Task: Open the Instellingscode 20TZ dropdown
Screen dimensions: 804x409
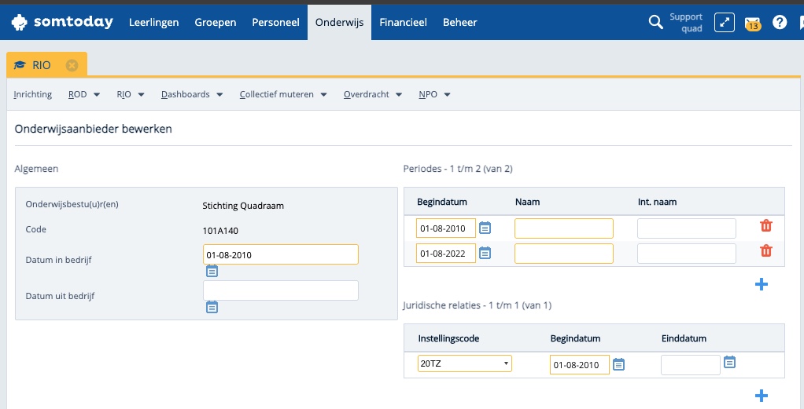Action: 464,363
